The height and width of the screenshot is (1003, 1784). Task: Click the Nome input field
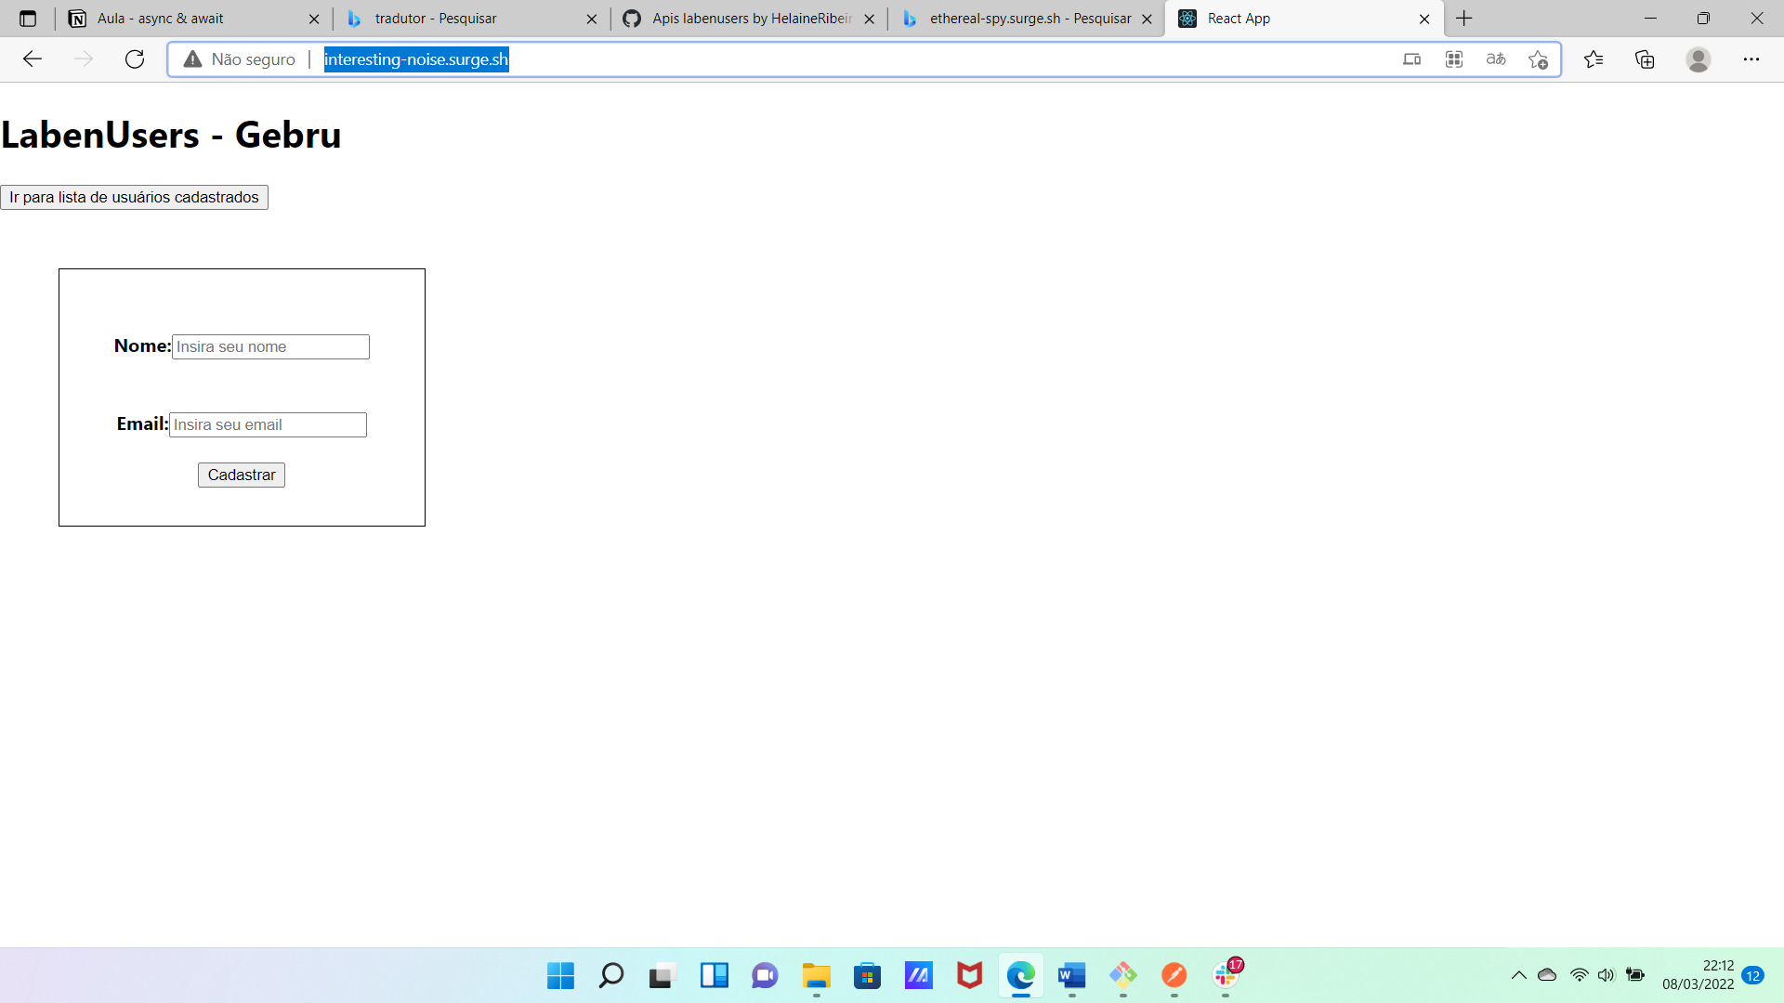(x=270, y=346)
